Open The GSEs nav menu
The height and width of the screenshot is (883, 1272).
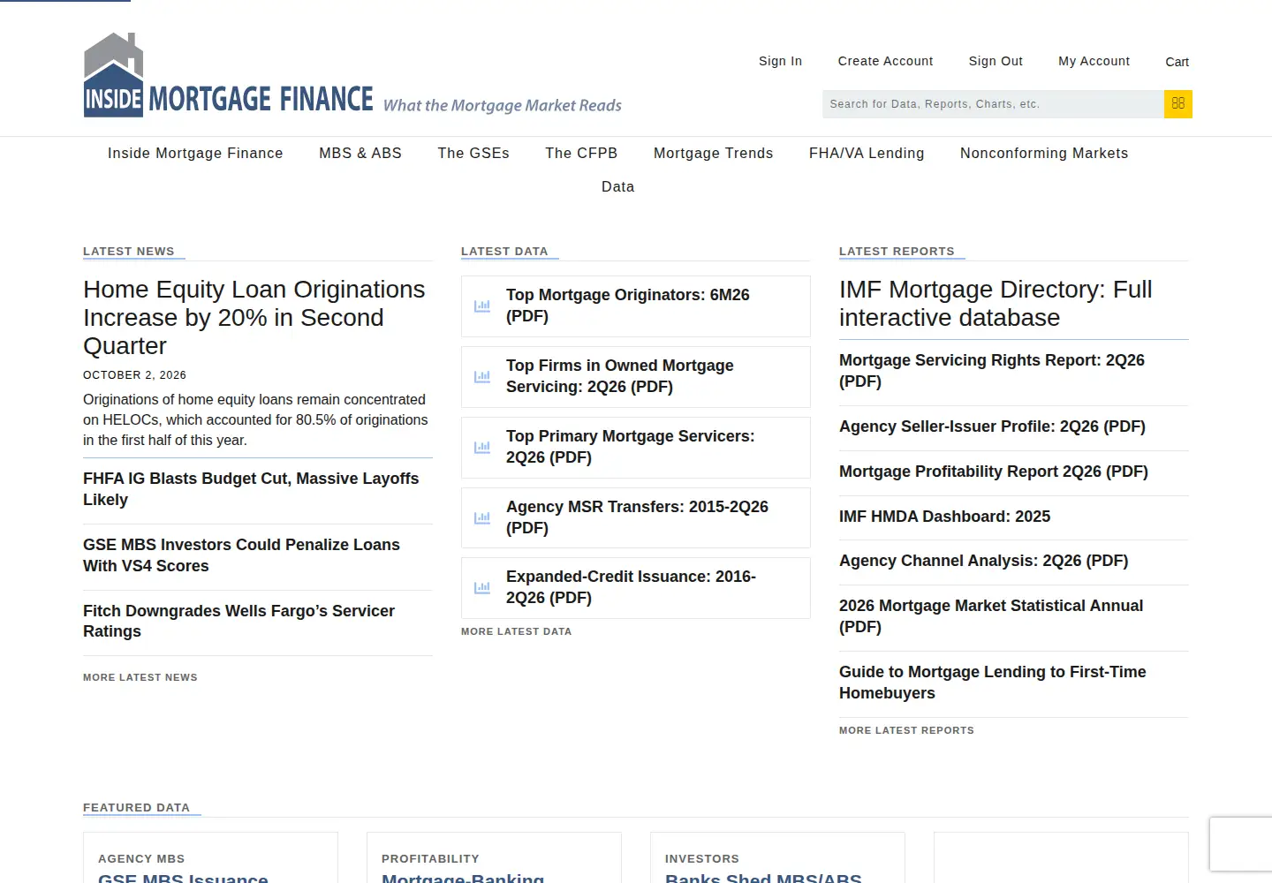coord(473,153)
